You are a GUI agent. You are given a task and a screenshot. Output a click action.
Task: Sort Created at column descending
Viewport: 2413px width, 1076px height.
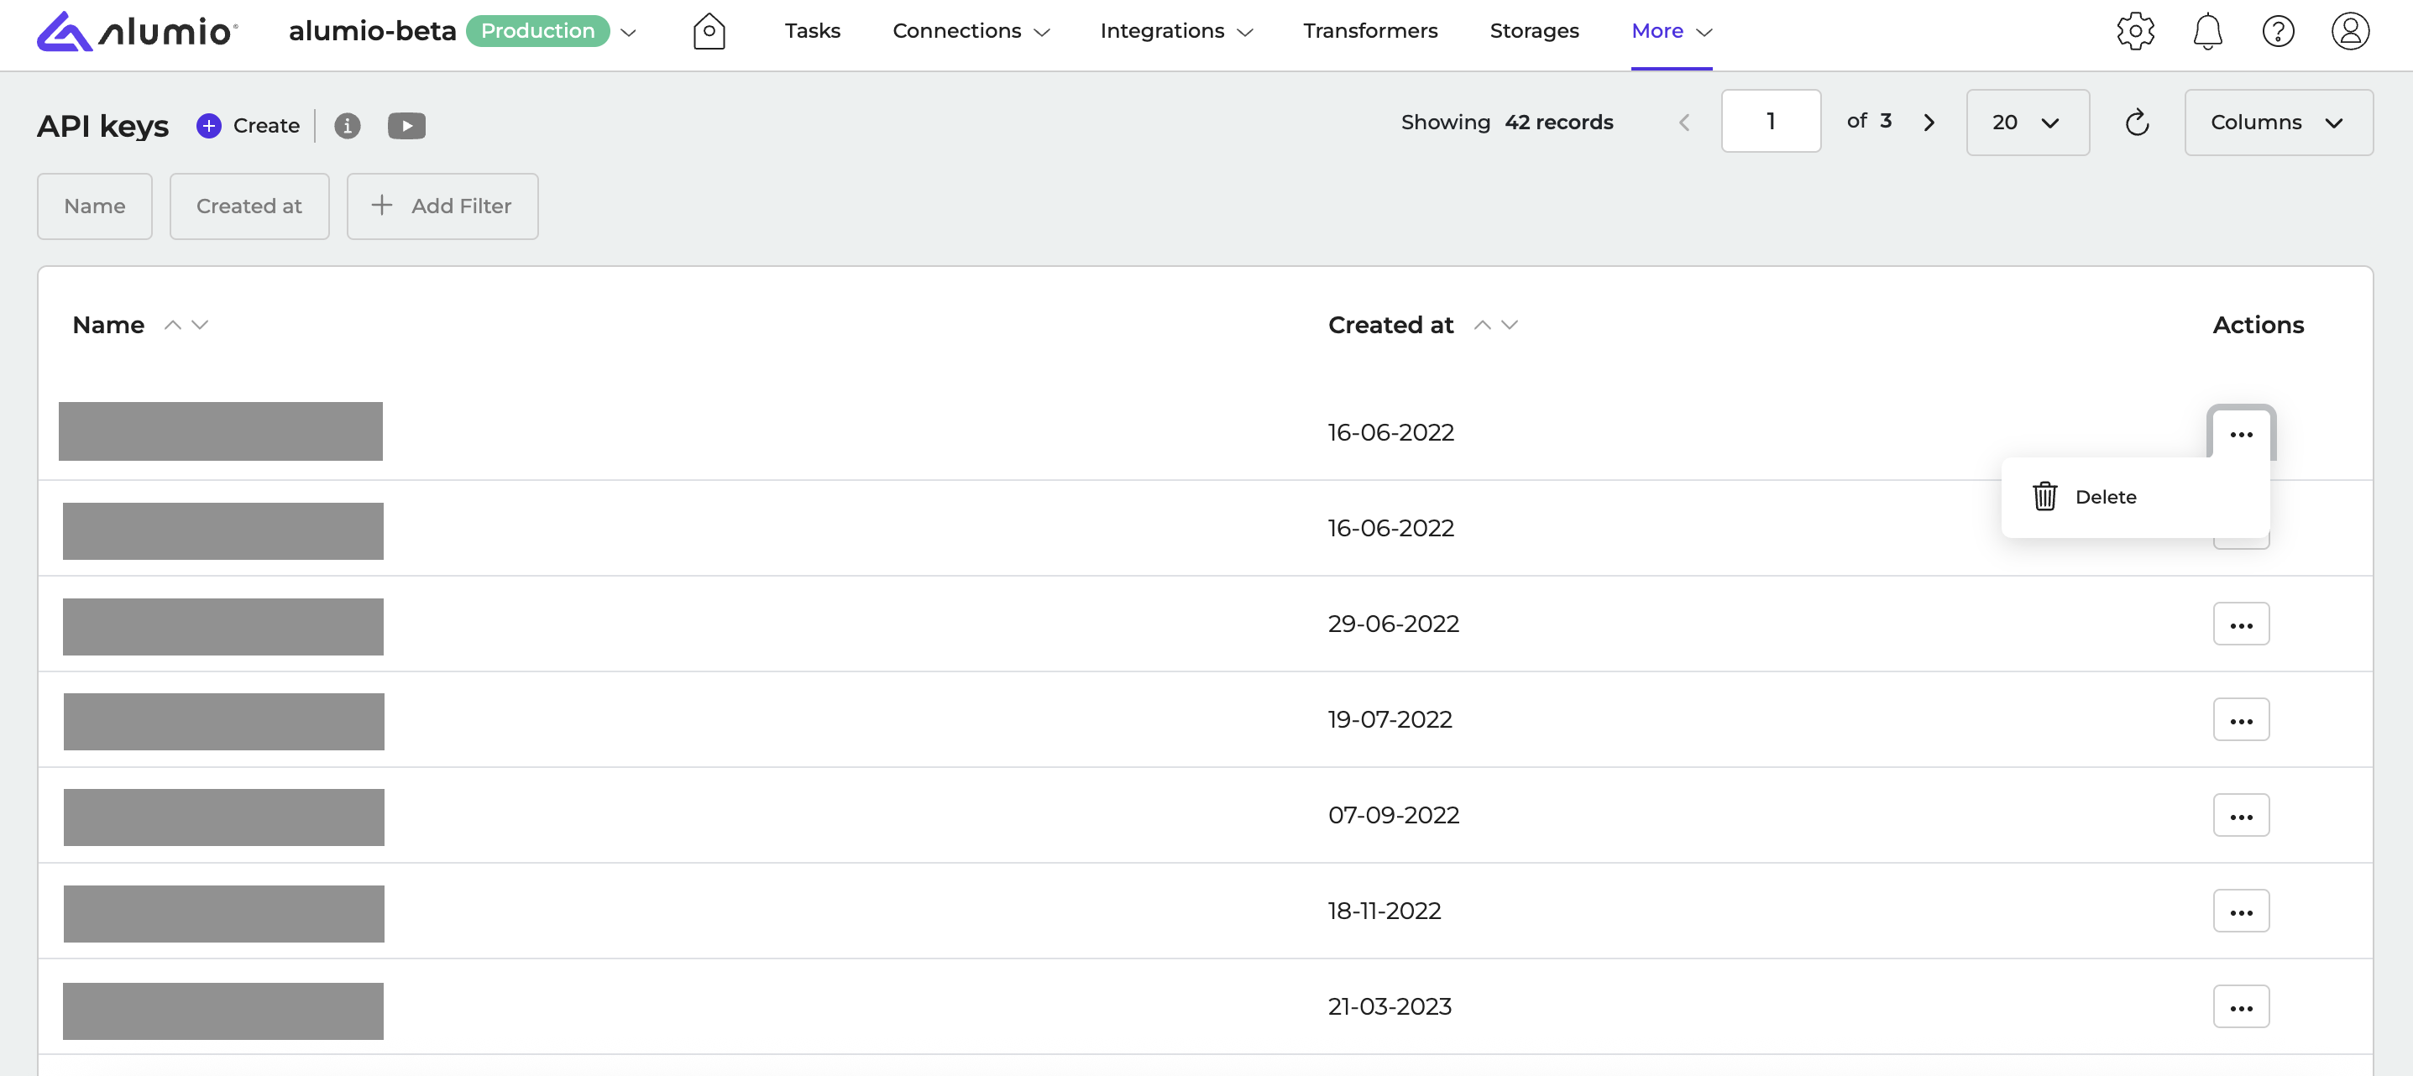pyautogui.click(x=1509, y=324)
